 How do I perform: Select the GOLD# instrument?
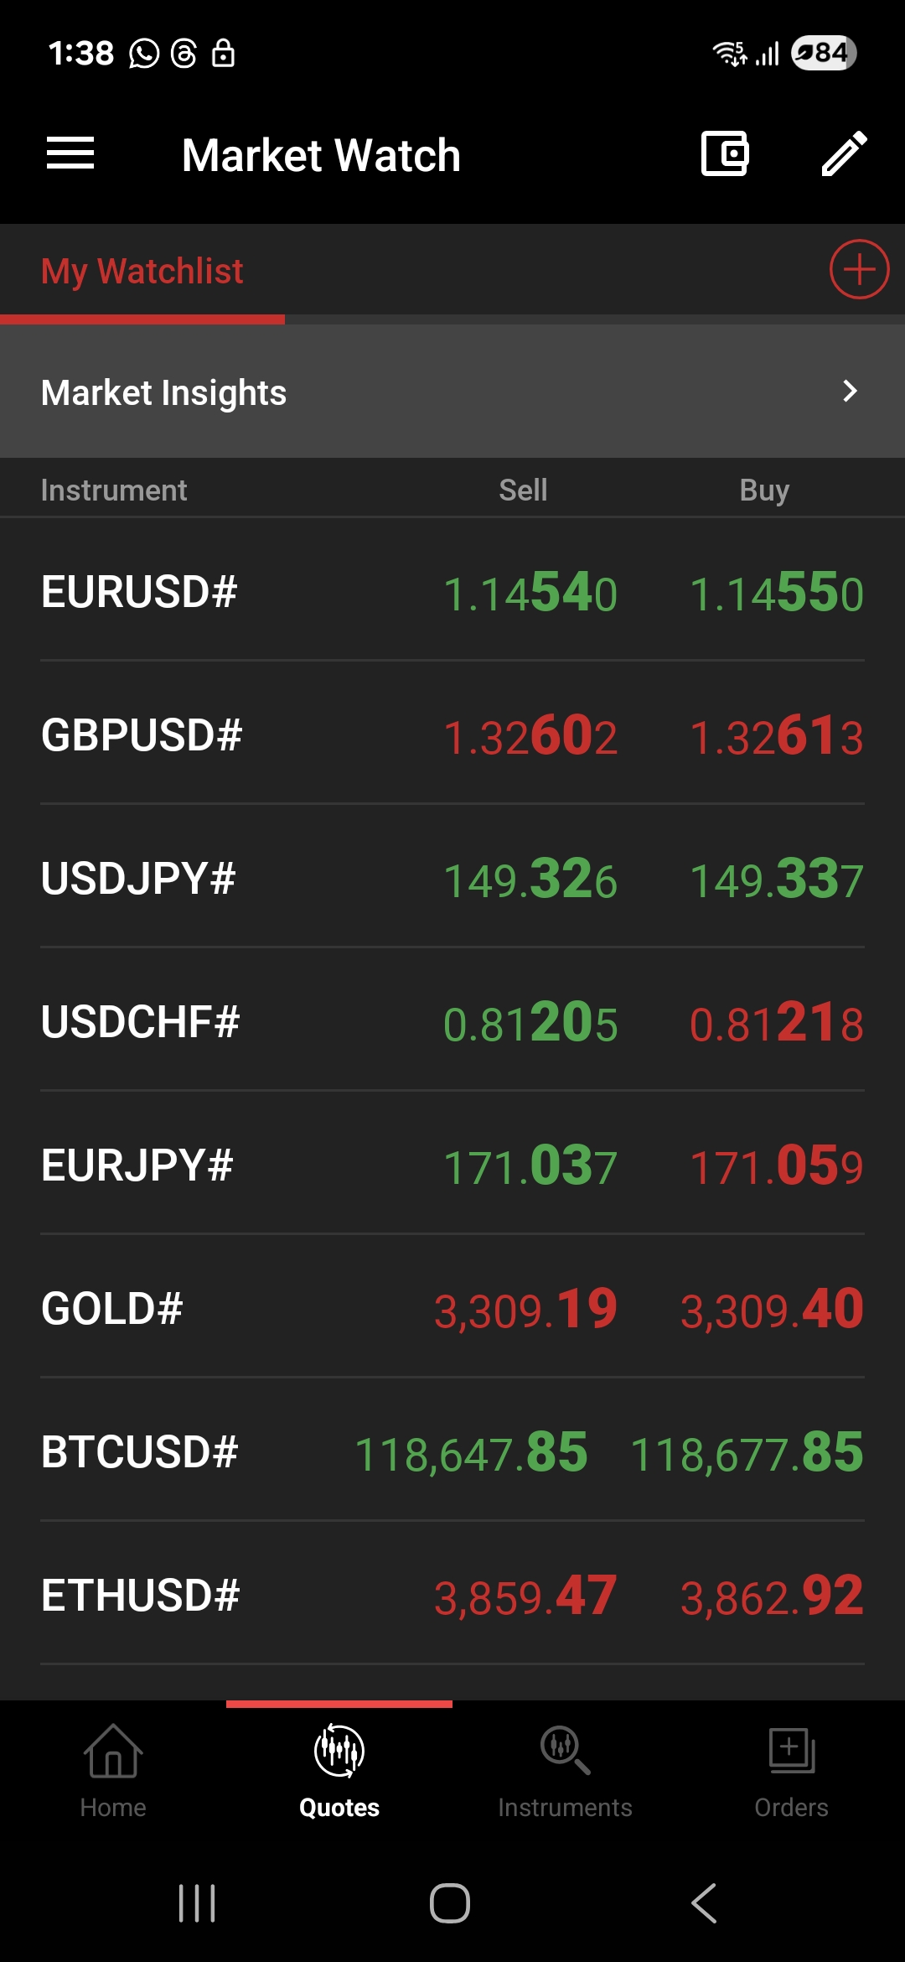pos(112,1309)
